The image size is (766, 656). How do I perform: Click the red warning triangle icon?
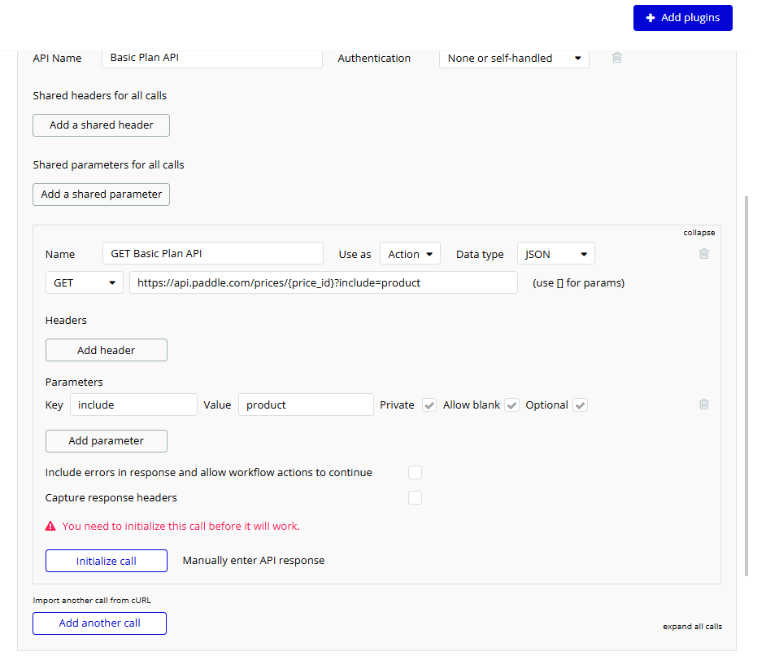click(50, 526)
